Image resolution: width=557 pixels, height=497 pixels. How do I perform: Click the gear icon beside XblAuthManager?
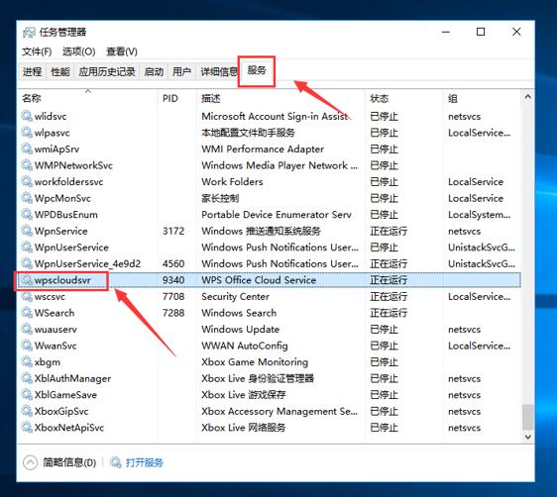(x=27, y=378)
